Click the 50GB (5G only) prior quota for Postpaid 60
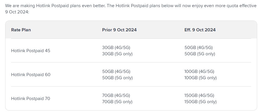This screenshot has width=258, height=112. (117, 78)
